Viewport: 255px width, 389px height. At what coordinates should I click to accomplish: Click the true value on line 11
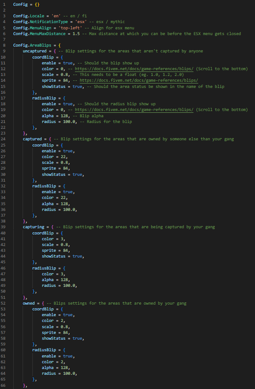(x=68, y=63)
